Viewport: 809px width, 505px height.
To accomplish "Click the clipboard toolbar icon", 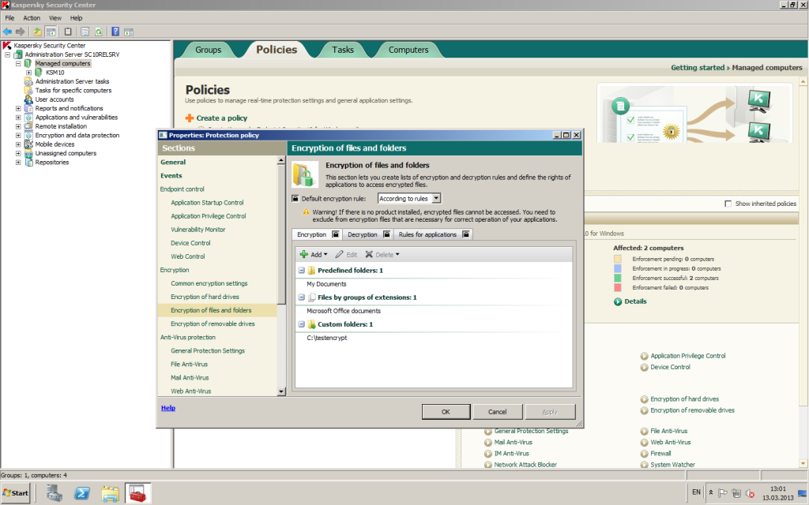I will (68, 32).
